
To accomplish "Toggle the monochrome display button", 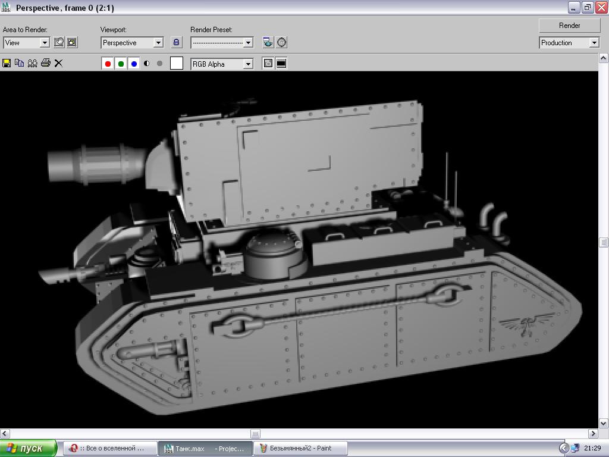I will coord(159,63).
